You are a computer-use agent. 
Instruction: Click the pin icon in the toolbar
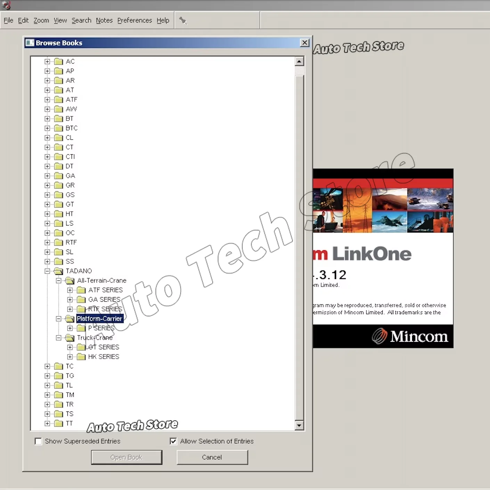point(183,21)
